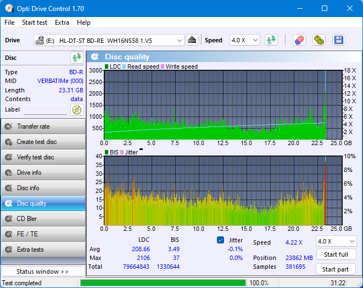Refresh speed setting with green arrows icon
Image resolution: width=363 pixels, height=288 pixels.
(271, 40)
